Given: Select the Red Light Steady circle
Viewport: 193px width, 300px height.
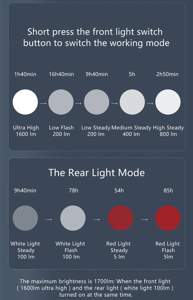Looking at the screenshot, I should [121, 218].
